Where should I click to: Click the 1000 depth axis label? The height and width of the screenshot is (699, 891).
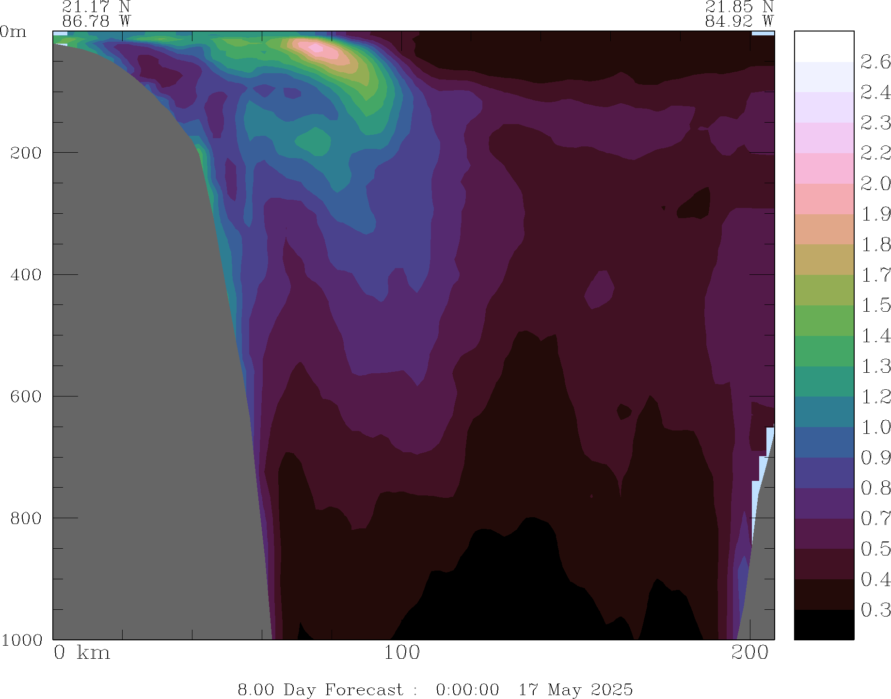coord(21,640)
